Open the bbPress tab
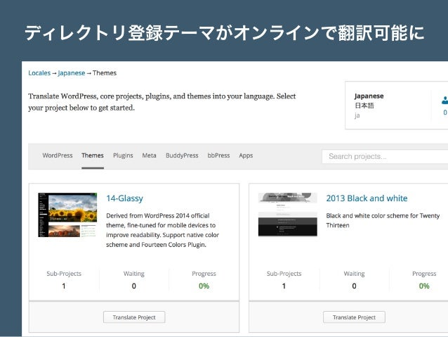The width and height of the screenshot is (448, 337). click(x=218, y=155)
